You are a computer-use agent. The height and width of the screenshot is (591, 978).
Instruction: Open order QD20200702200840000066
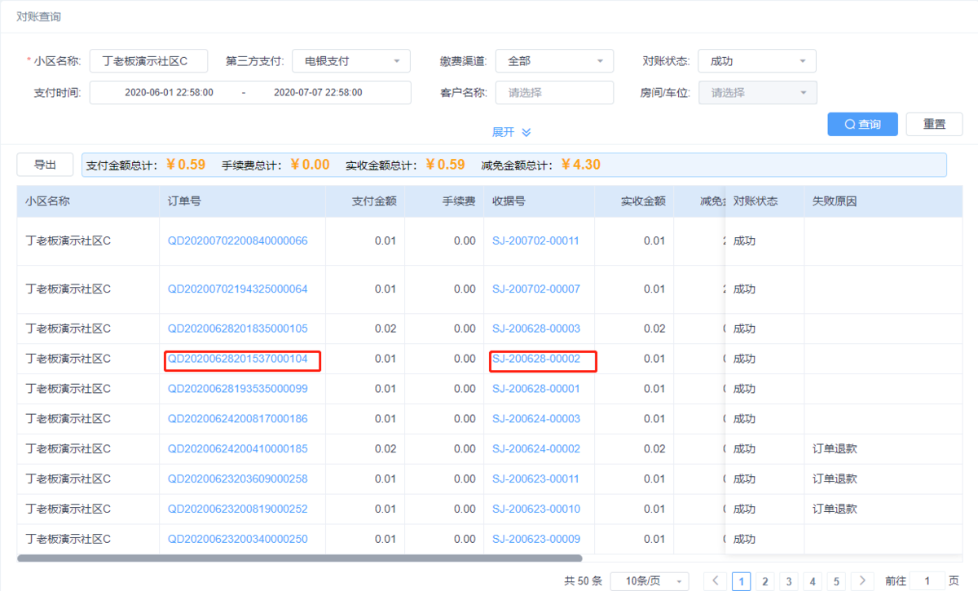click(238, 240)
